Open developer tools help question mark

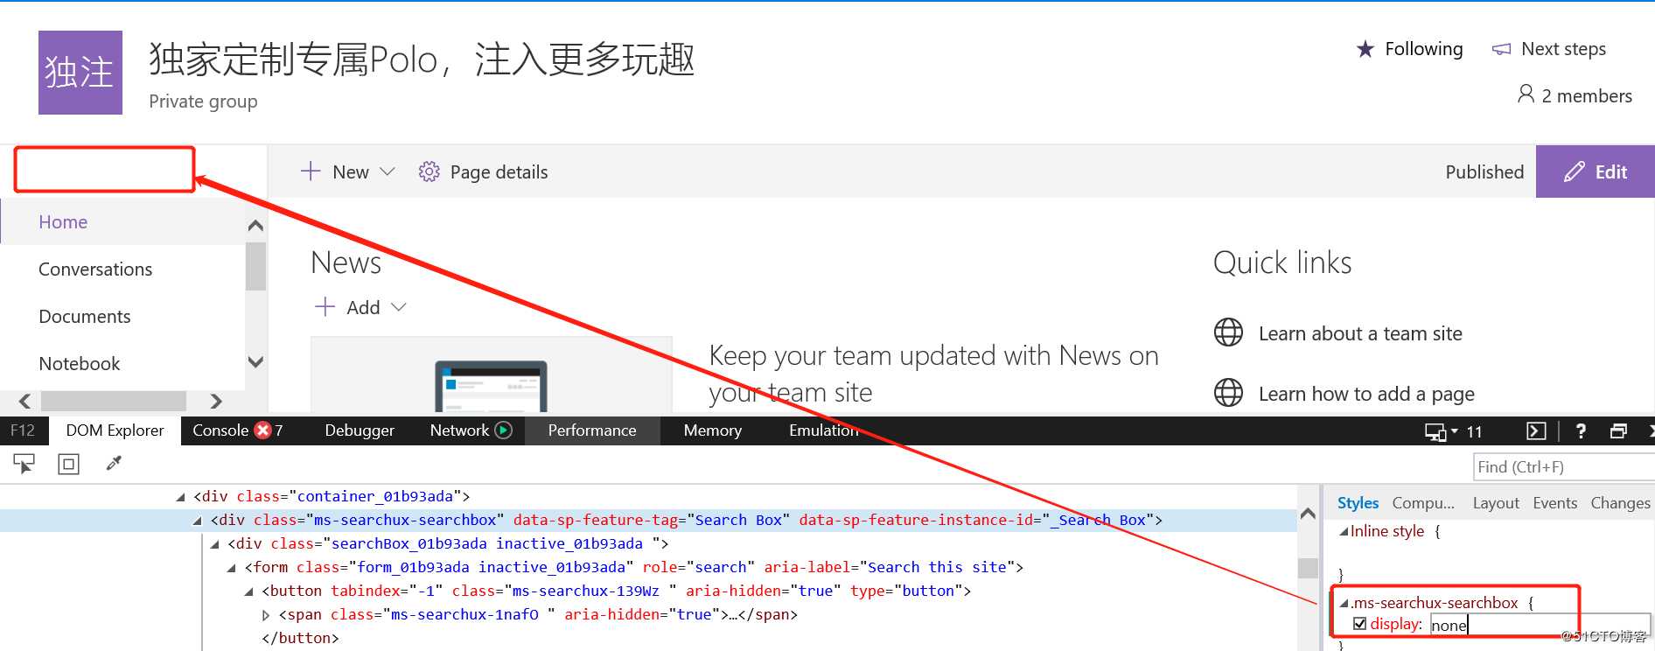(x=1580, y=430)
